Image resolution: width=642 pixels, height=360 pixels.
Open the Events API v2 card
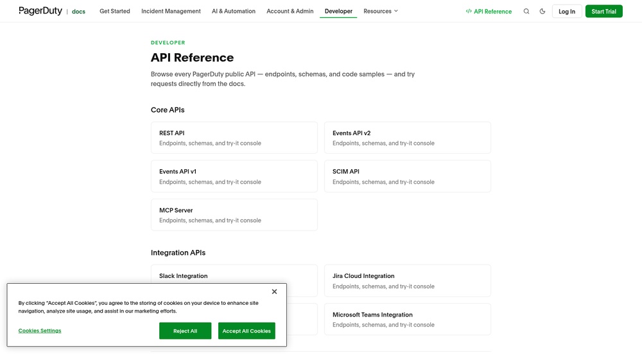click(x=408, y=138)
